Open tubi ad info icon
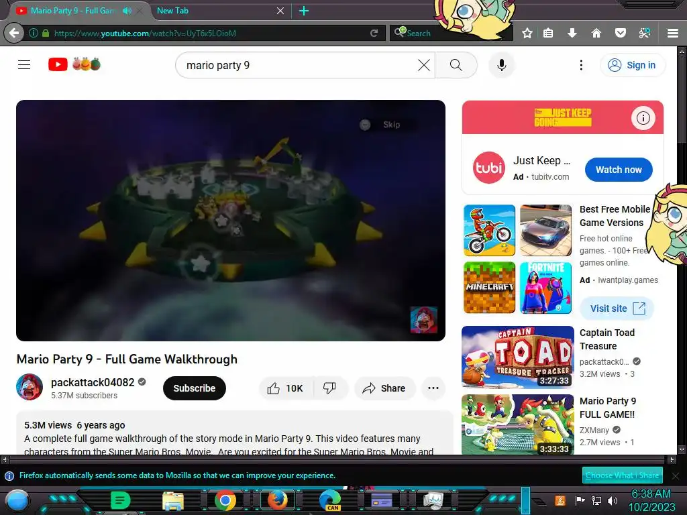Viewport: 687px width, 515px height. [643, 118]
